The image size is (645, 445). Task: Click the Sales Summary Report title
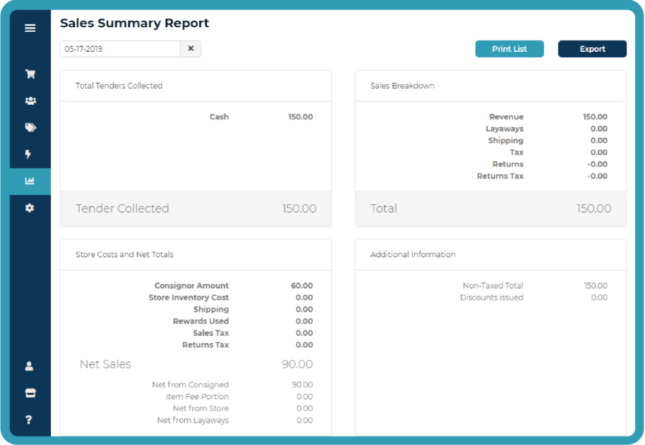coord(134,23)
